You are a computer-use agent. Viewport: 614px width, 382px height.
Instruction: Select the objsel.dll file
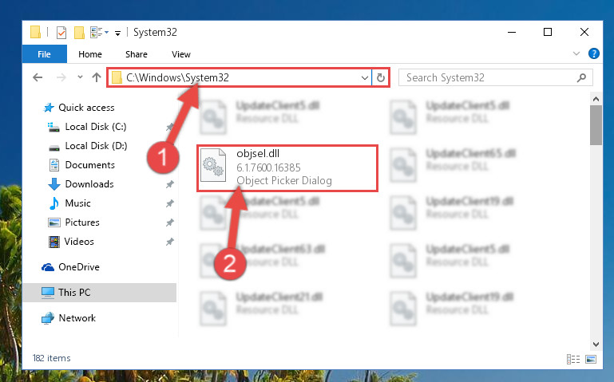[x=287, y=167]
